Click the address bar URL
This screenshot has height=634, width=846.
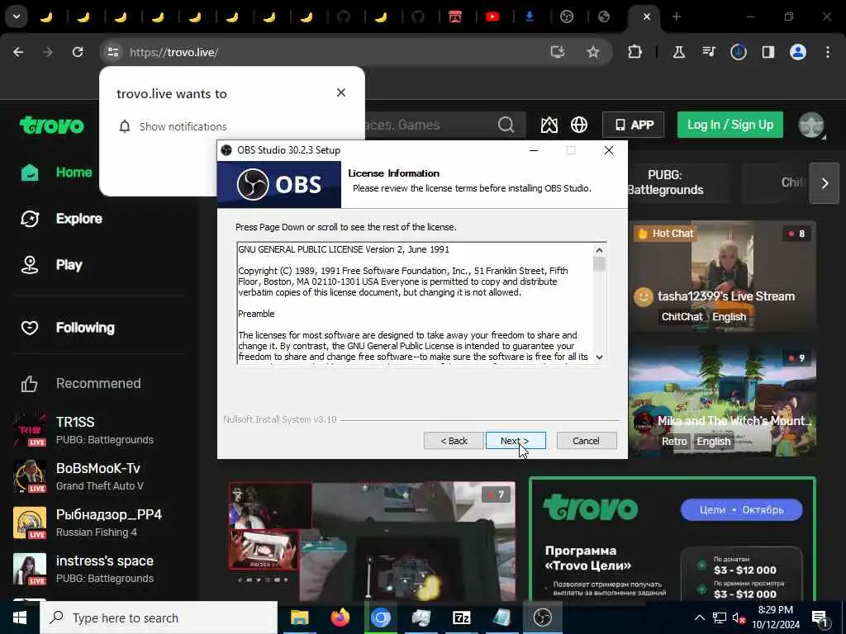click(x=173, y=52)
